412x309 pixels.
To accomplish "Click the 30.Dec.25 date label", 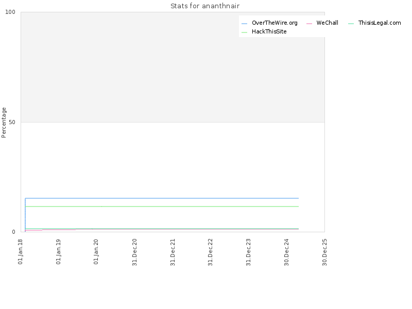I will pos(325,252).
